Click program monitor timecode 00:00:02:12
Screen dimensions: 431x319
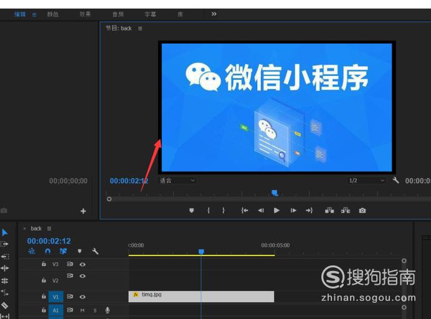pyautogui.click(x=129, y=181)
